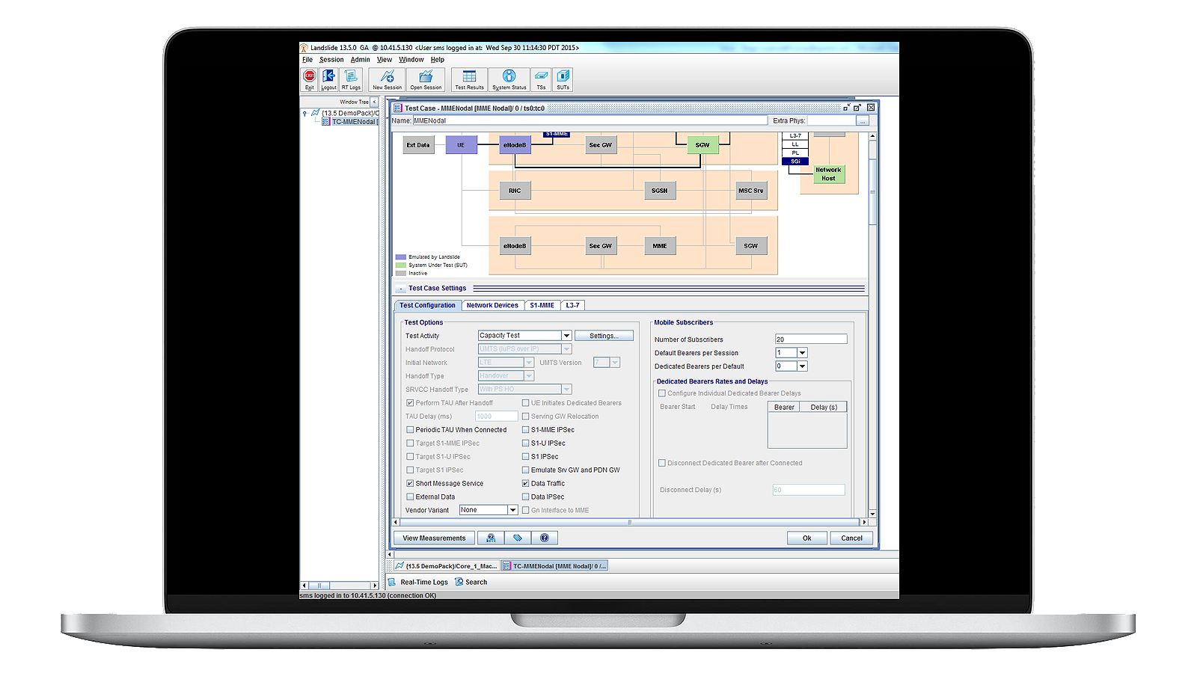Click the Logout toolbar icon
Viewport: 1197px width, 673px height.
click(328, 79)
